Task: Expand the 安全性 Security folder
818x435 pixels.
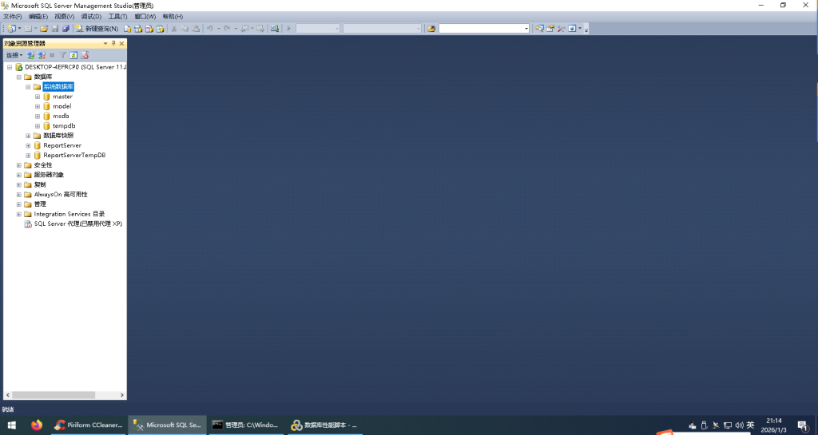Action: click(18, 165)
